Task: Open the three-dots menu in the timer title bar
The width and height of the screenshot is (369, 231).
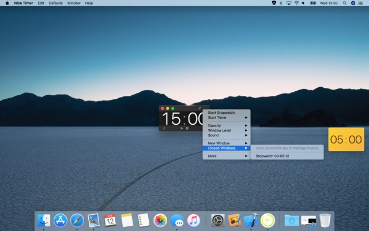Action: click(x=205, y=108)
